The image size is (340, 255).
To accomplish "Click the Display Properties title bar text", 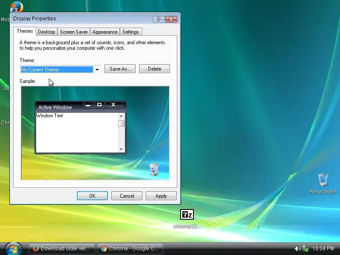I will 34,19.
